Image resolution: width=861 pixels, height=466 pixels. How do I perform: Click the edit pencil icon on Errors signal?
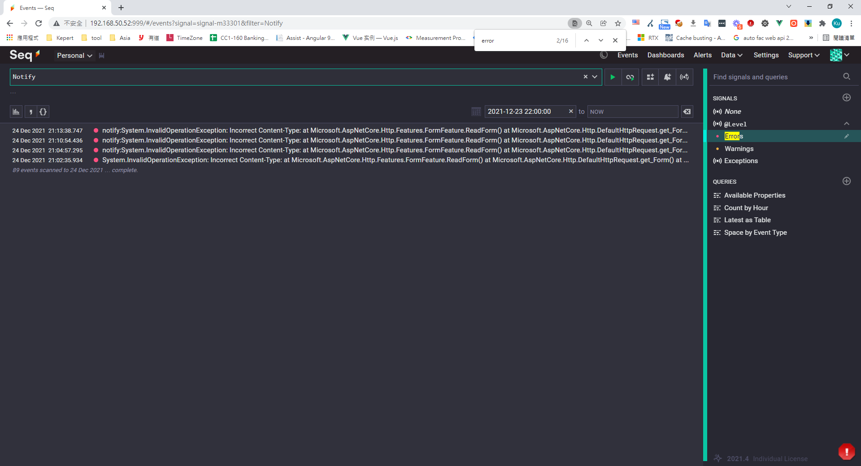(847, 136)
